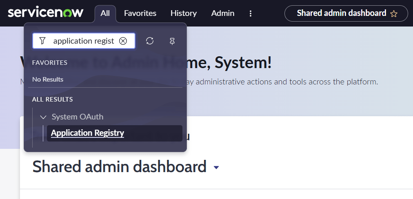Pin the All menu open
The image size is (413, 199).
click(x=172, y=41)
